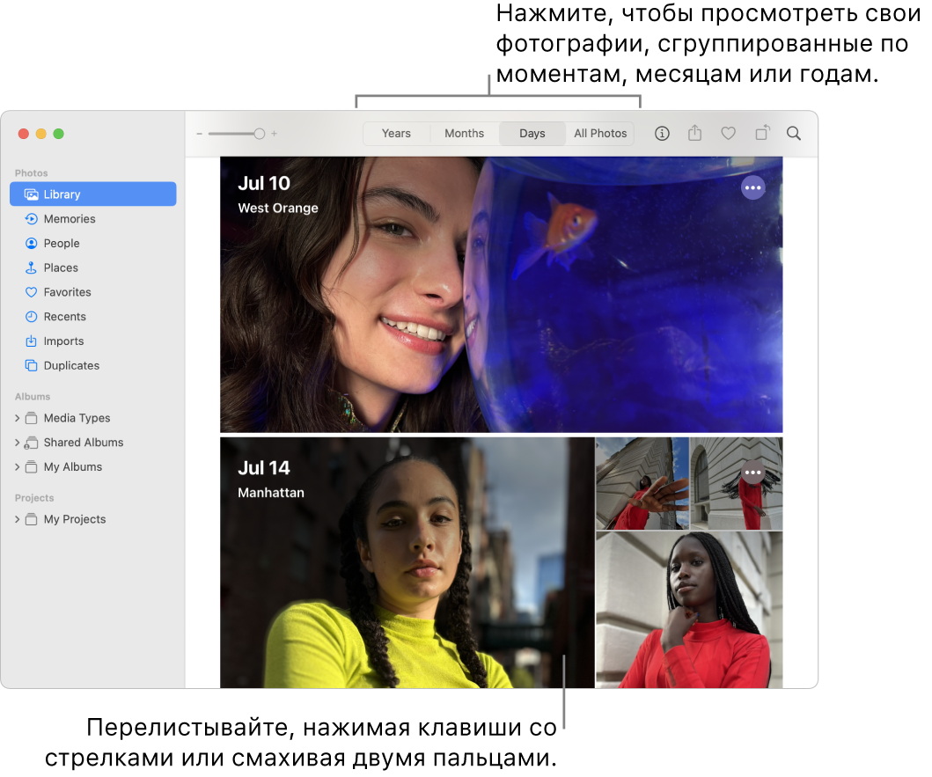
Task: Expand the My Albums group
Action: point(18,466)
